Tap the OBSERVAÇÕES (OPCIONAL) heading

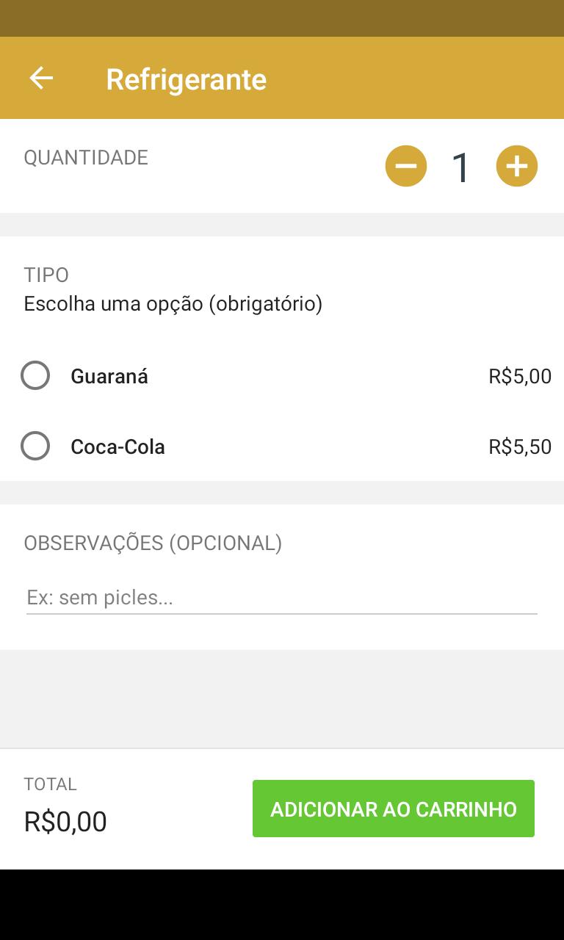click(x=153, y=543)
